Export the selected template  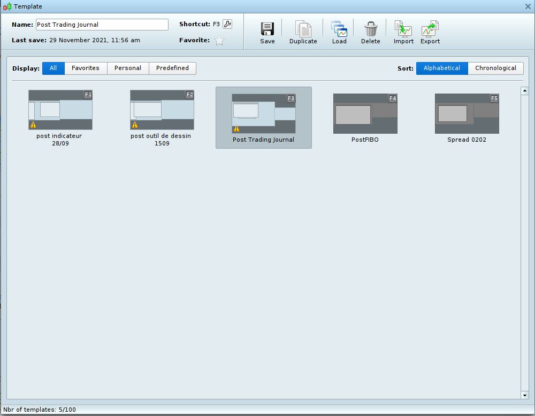click(430, 33)
